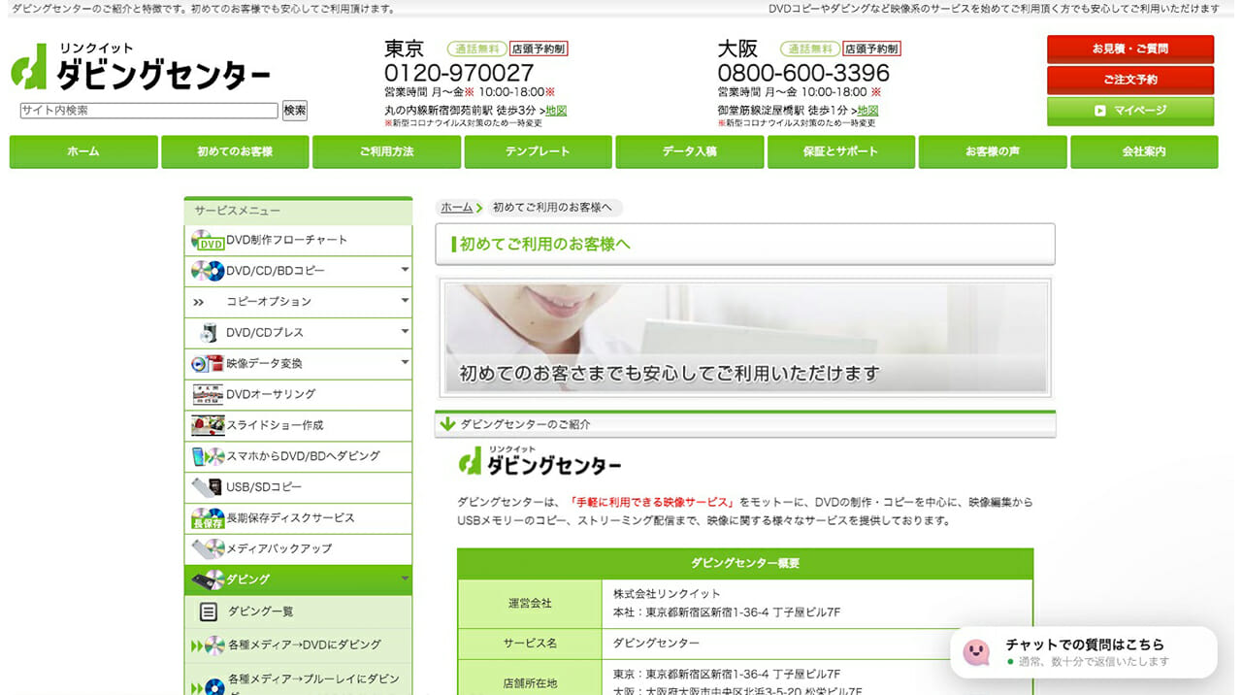Click the ダビング tape icon in the sidebar

pyautogui.click(x=207, y=579)
